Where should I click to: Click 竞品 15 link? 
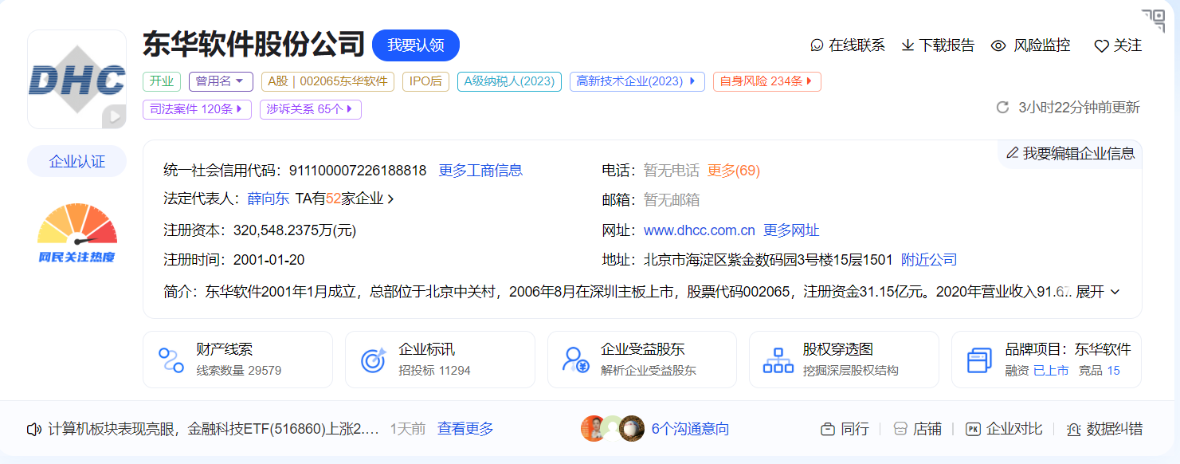[1100, 371]
